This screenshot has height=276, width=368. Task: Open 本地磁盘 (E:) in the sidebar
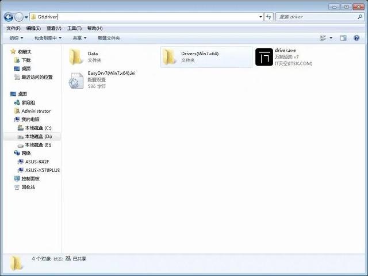(x=38, y=145)
